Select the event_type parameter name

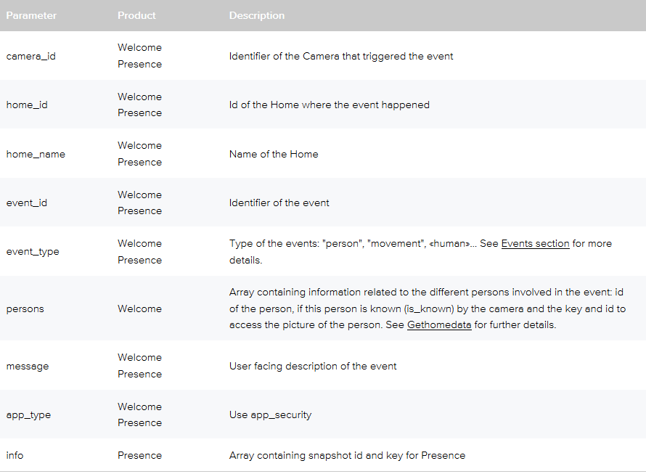point(33,252)
